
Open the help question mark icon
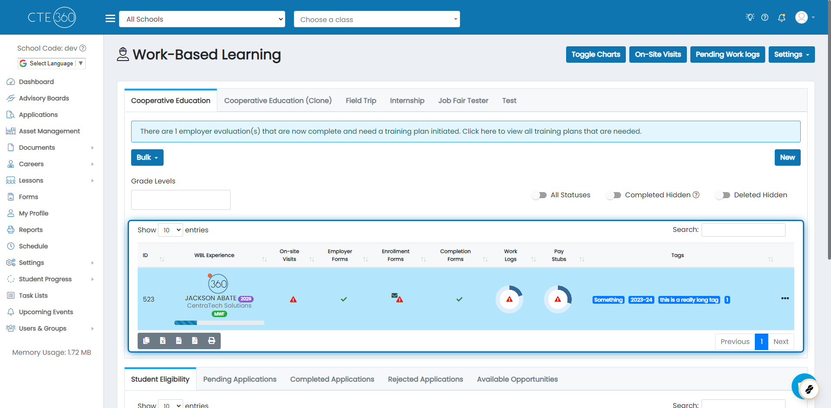pyautogui.click(x=765, y=17)
